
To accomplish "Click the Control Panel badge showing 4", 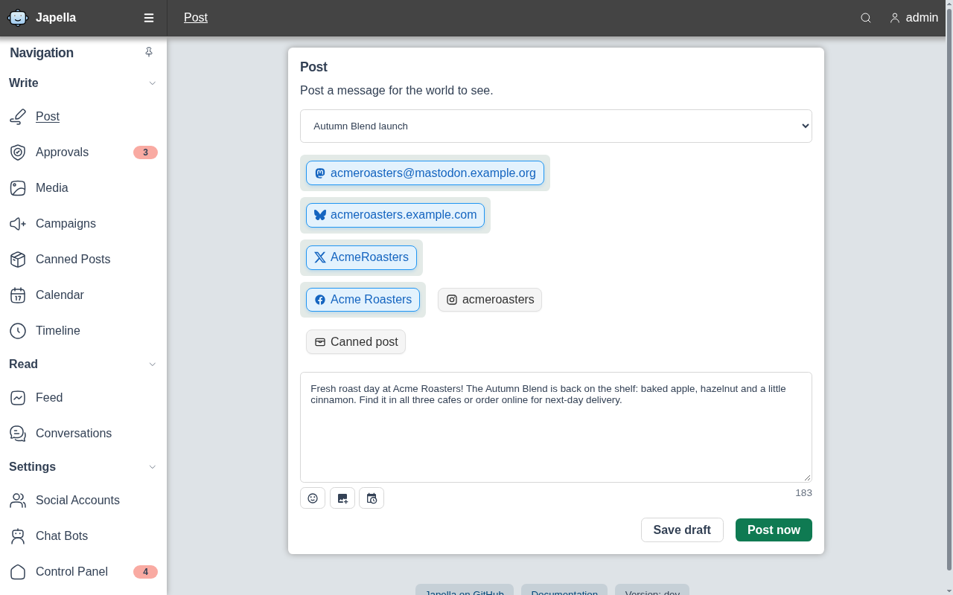I will pyautogui.click(x=145, y=572).
